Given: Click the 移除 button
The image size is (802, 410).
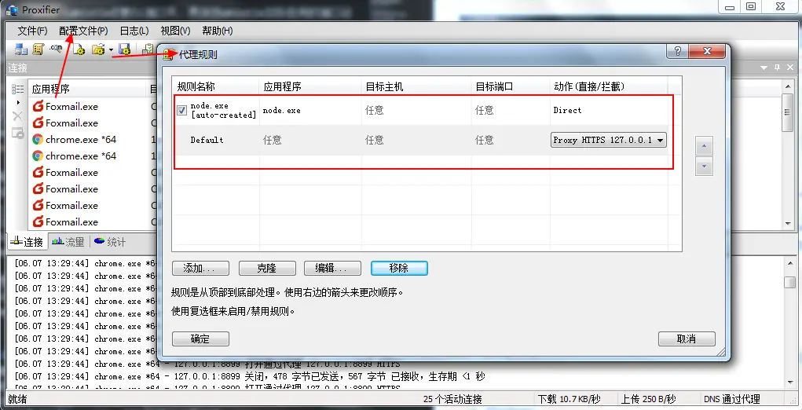Looking at the screenshot, I should click(399, 268).
